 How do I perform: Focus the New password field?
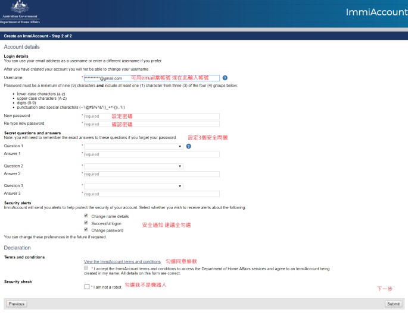click(x=152, y=116)
